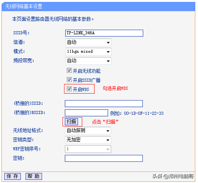This screenshot has height=183, width=198.
Task: Click the 密钥 input field
Action: (x=104, y=158)
